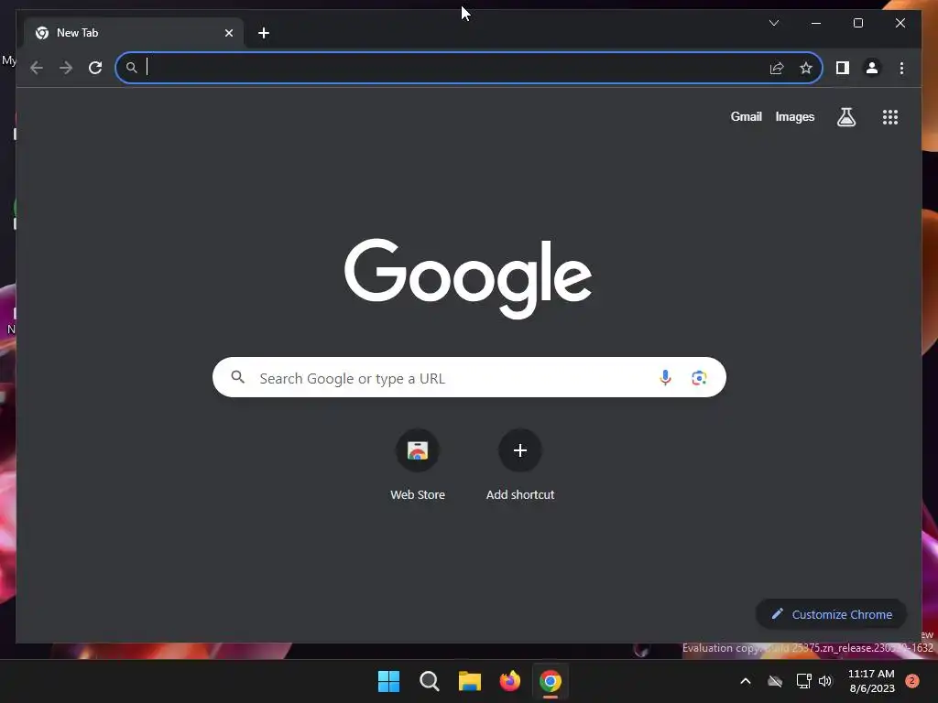Go forward with the forward arrow

(66, 68)
